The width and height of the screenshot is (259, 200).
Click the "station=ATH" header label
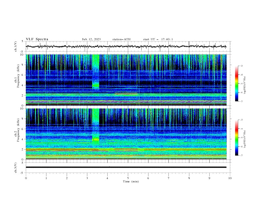point(121,39)
